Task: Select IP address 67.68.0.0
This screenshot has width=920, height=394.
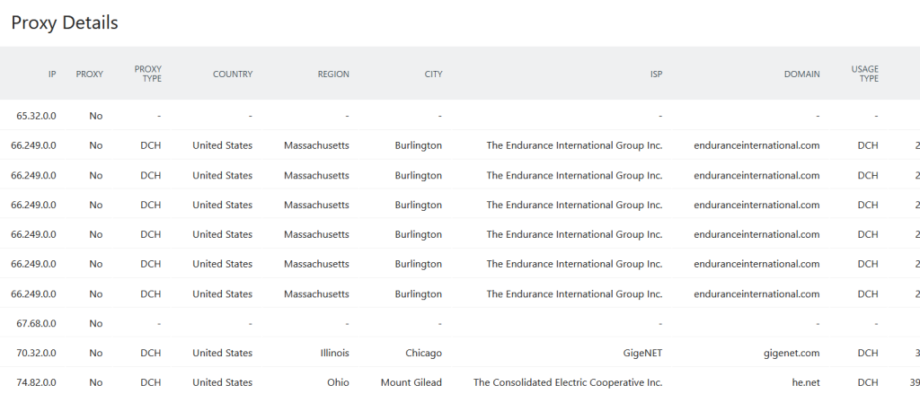Action: click(x=36, y=324)
